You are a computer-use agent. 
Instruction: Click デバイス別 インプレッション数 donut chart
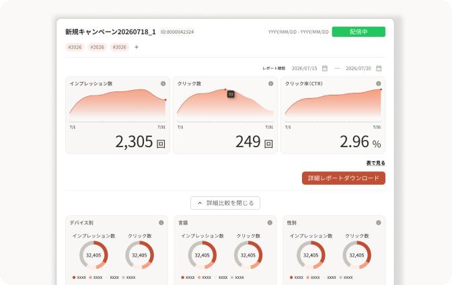tap(93, 255)
